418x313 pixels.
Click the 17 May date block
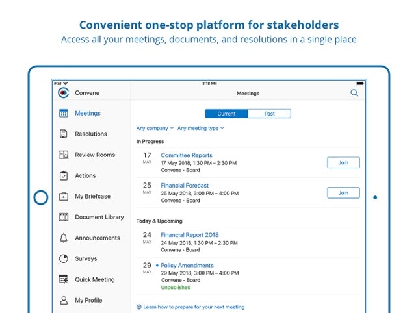point(147,158)
